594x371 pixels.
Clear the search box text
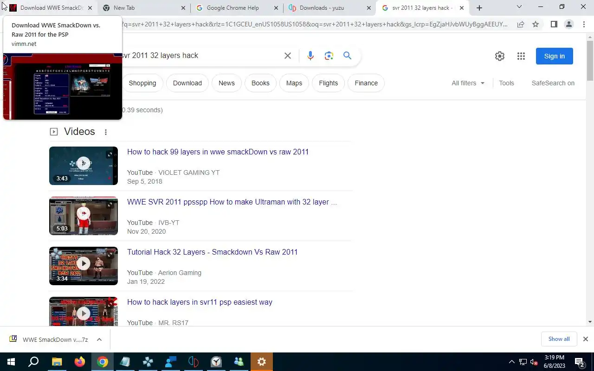click(x=288, y=56)
